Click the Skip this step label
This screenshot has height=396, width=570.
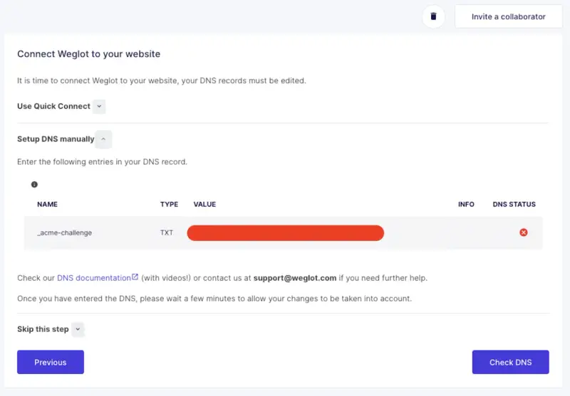pyautogui.click(x=43, y=329)
